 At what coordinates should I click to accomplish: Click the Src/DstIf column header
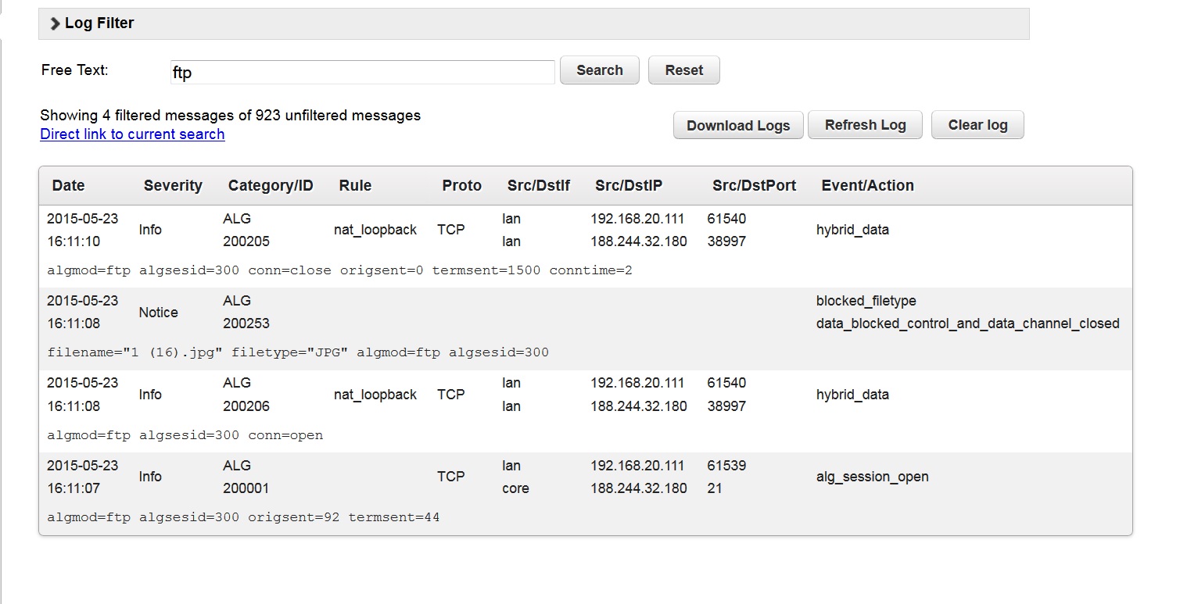pyautogui.click(x=538, y=186)
